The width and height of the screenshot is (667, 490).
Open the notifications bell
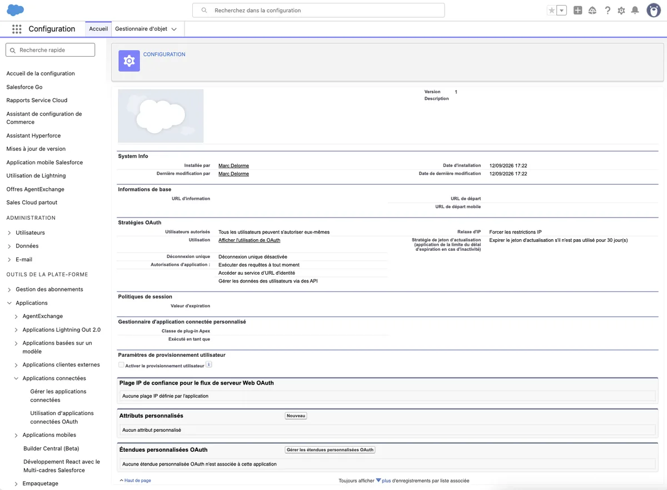[x=635, y=10]
